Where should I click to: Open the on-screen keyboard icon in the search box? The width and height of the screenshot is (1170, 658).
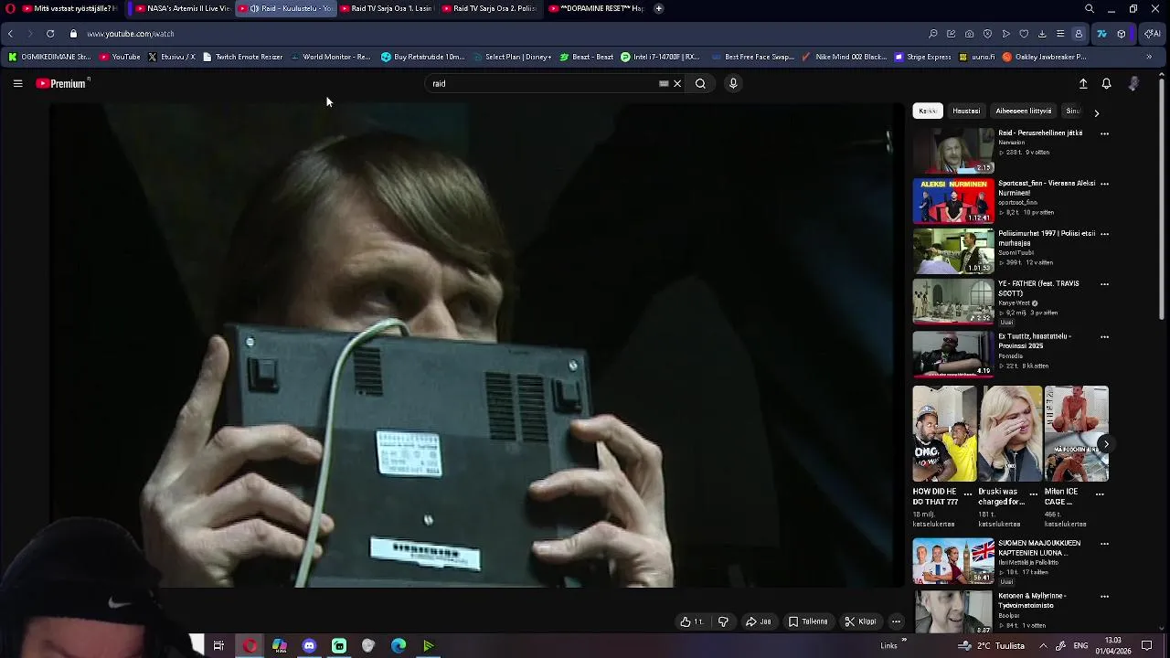[x=664, y=83]
